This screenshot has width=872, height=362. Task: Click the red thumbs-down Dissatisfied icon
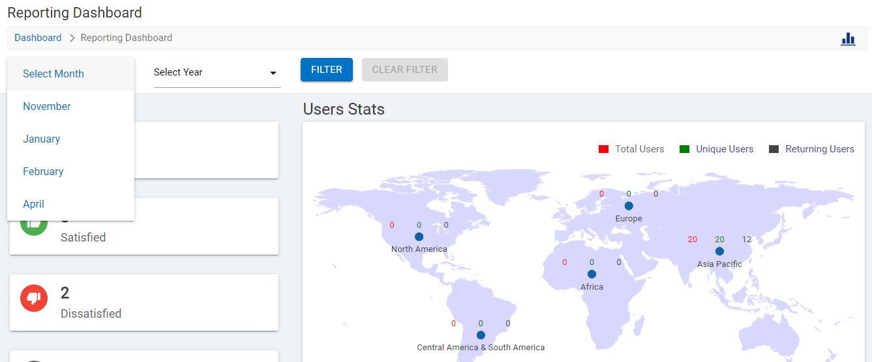[34, 298]
